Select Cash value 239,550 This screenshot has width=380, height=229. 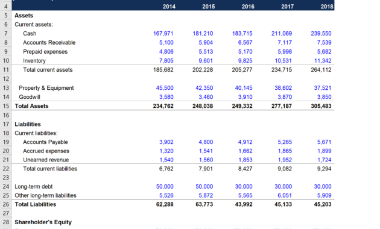point(321,33)
